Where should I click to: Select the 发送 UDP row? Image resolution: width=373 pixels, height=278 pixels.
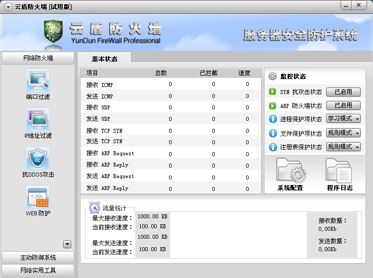pyautogui.click(x=171, y=119)
